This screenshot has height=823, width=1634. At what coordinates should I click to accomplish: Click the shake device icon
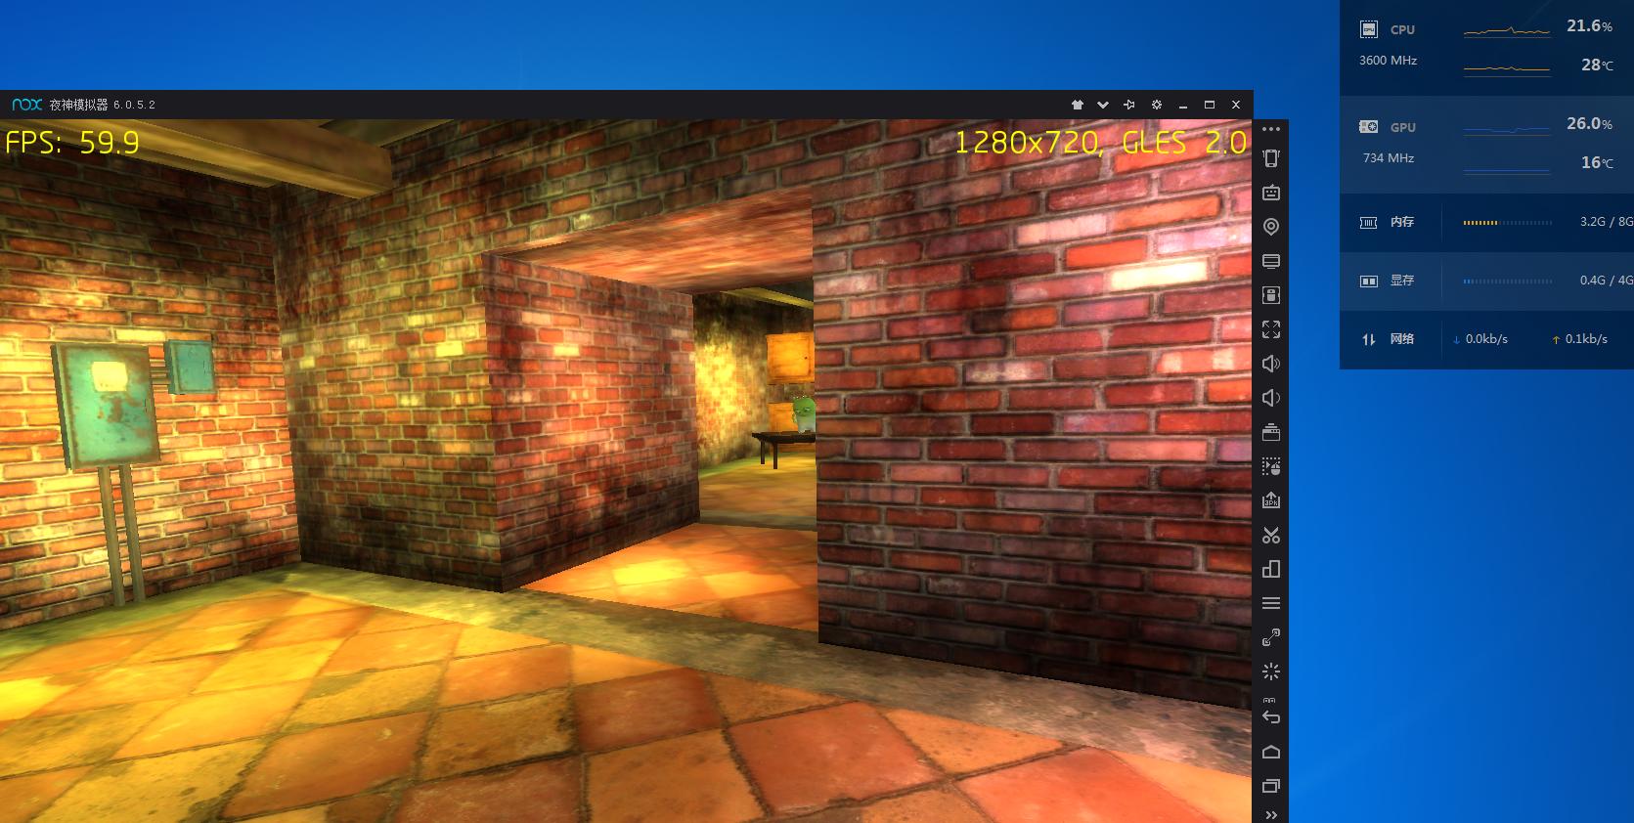point(1271,158)
